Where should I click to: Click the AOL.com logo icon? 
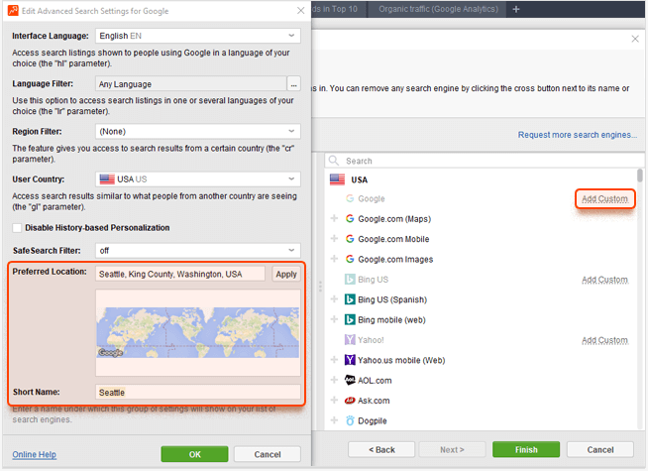(x=350, y=380)
